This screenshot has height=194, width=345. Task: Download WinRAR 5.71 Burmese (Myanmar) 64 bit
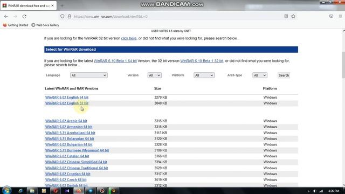(77, 150)
